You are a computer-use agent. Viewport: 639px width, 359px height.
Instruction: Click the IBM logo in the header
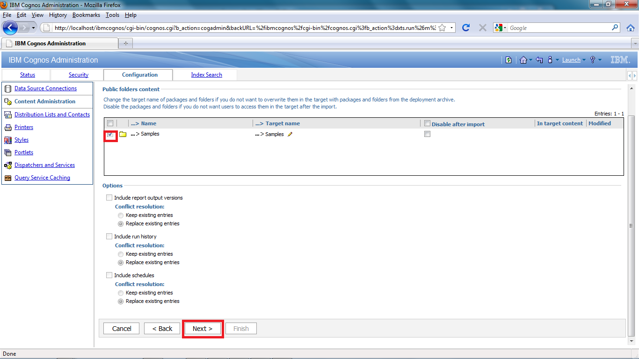[620, 60]
